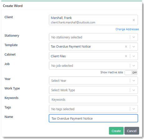Image resolution: width=144 pixels, height=139 pixels.
Task: Open the Cabinet dropdown chevron
Action: (134, 56)
